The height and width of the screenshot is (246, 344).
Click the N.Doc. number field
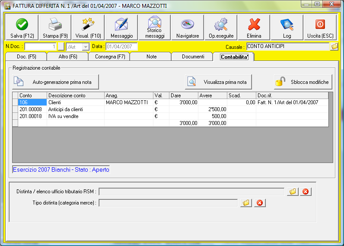40,47
